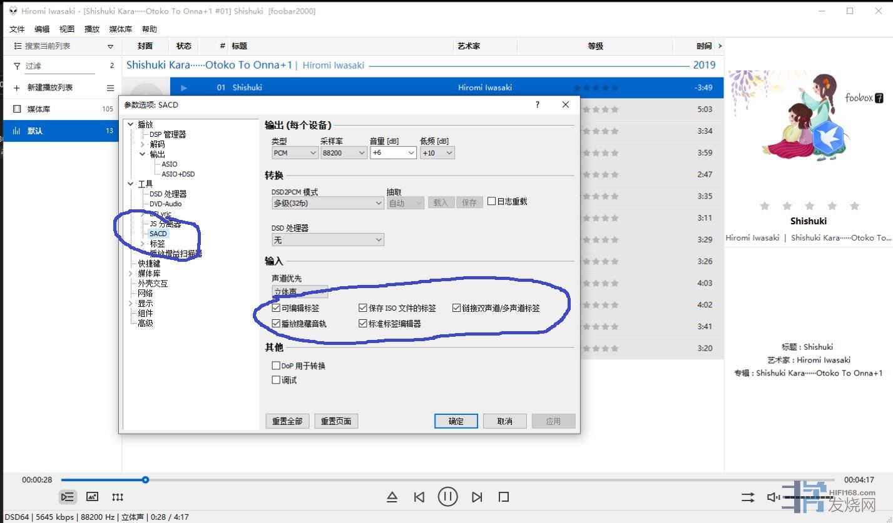Image resolution: width=893 pixels, height=523 pixels.
Task: Open the DSD2PCM 模式 dropdown
Action: coord(328,203)
